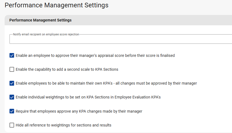Click the 'Notify email recipient on employee score rejection' label
Screen dimensions: 232x133
[x=46, y=35]
